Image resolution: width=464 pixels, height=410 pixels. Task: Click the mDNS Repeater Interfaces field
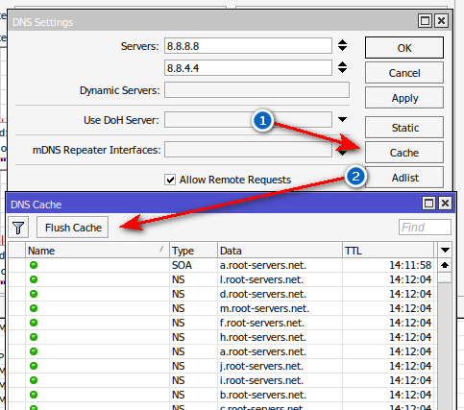[248, 150]
